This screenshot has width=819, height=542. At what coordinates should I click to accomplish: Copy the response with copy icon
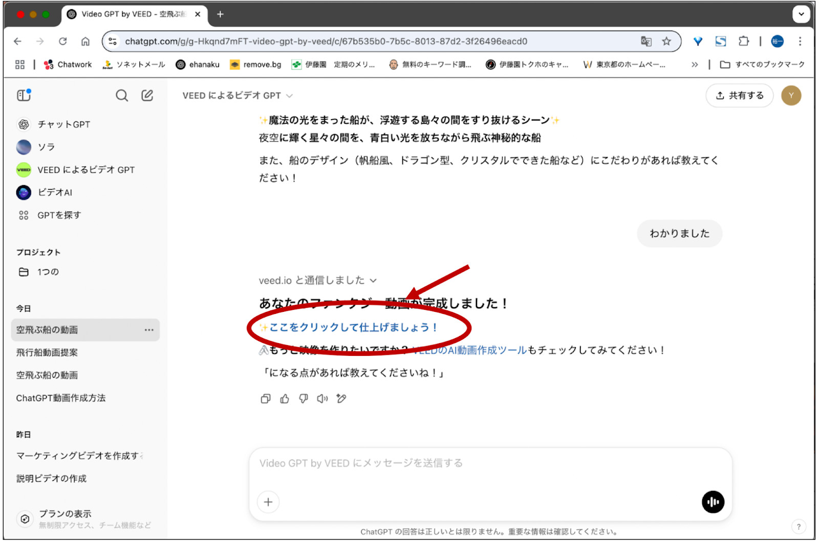[266, 399]
